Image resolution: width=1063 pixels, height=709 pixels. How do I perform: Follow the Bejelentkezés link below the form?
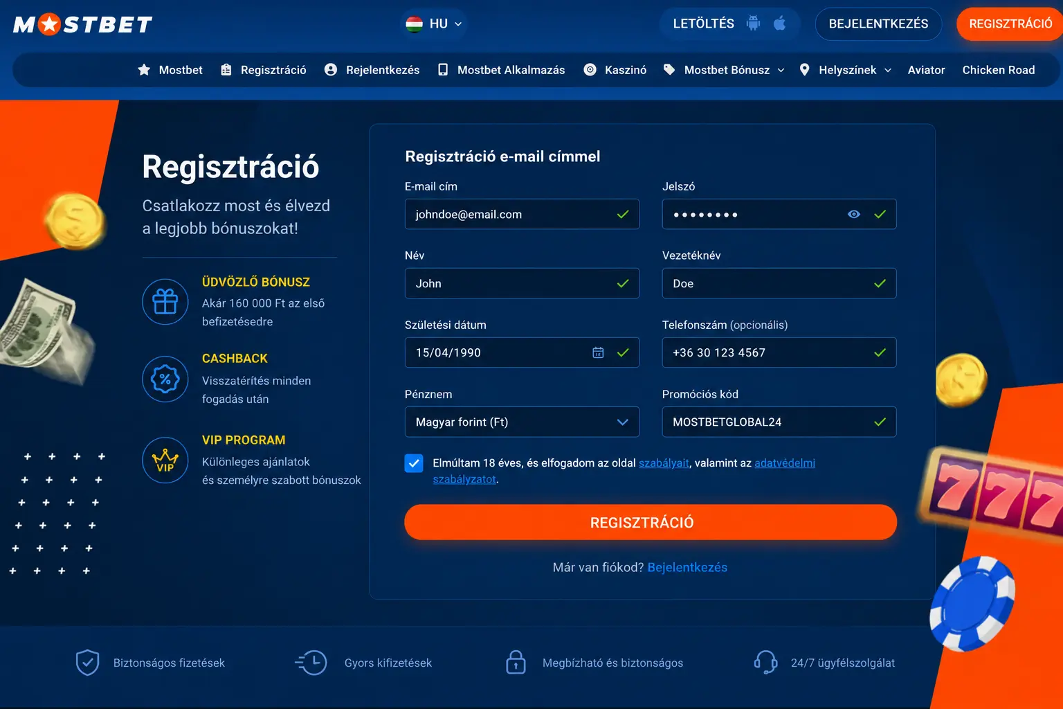pos(687,567)
